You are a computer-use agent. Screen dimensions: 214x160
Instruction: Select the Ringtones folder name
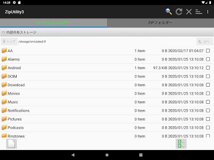16,136
